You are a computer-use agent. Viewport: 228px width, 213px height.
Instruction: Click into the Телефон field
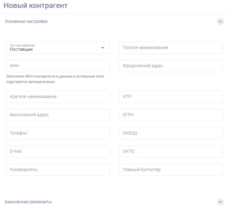pyautogui.click(x=58, y=133)
